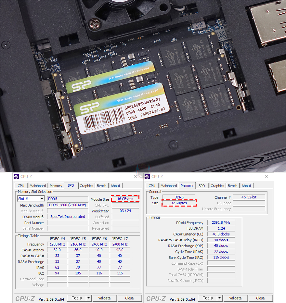Click the memory Type DDR5 value in right window
Screen dimensions: 286x303
[179, 197]
